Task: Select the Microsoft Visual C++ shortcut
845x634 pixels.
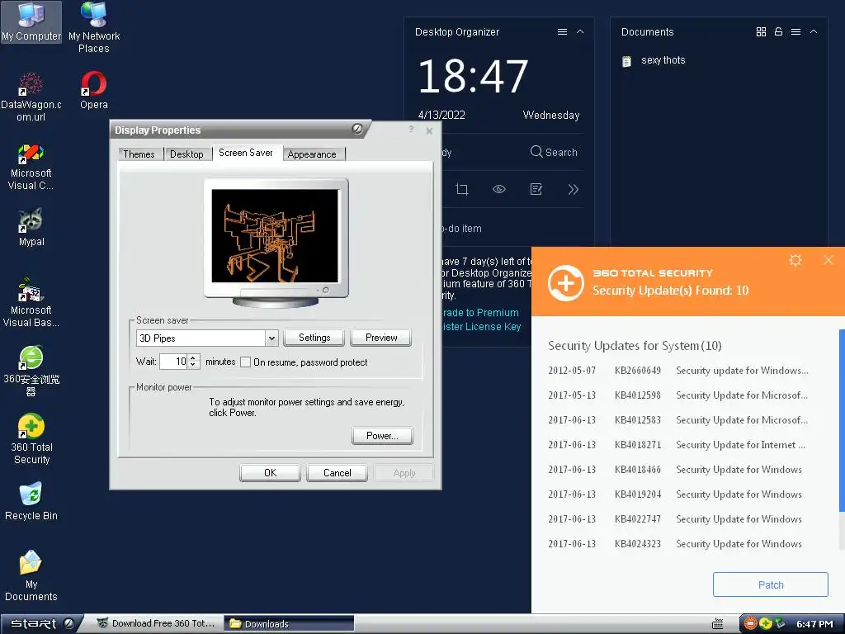Action: click(31, 167)
